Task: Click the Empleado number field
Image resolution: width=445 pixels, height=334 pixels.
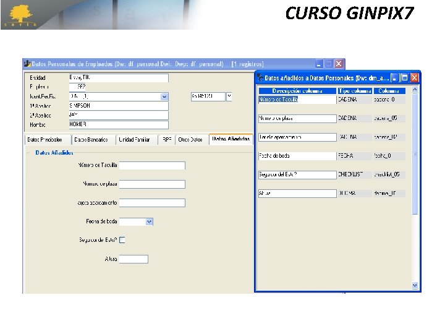Action: click(77, 87)
